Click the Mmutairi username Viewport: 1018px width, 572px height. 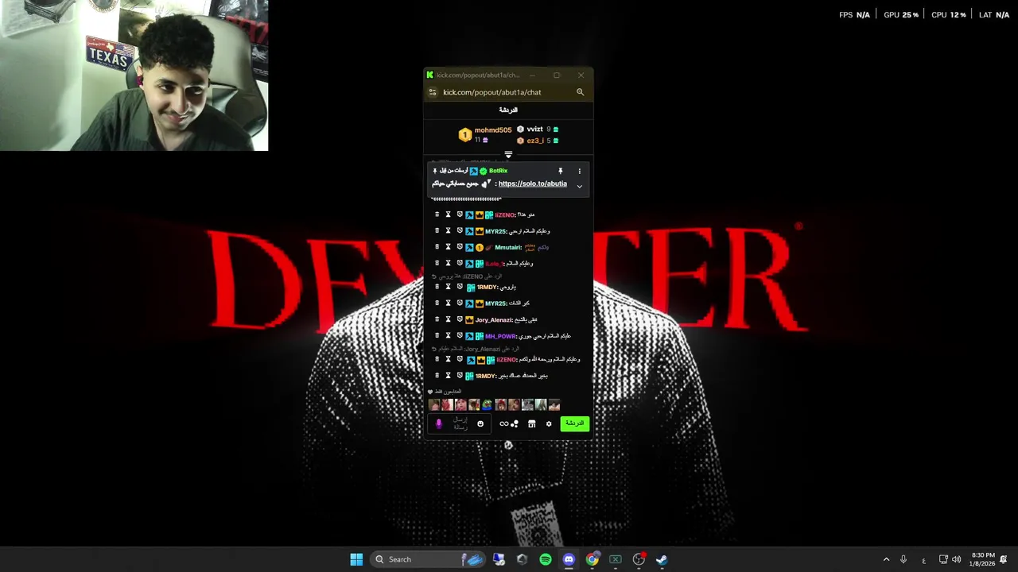coord(508,247)
